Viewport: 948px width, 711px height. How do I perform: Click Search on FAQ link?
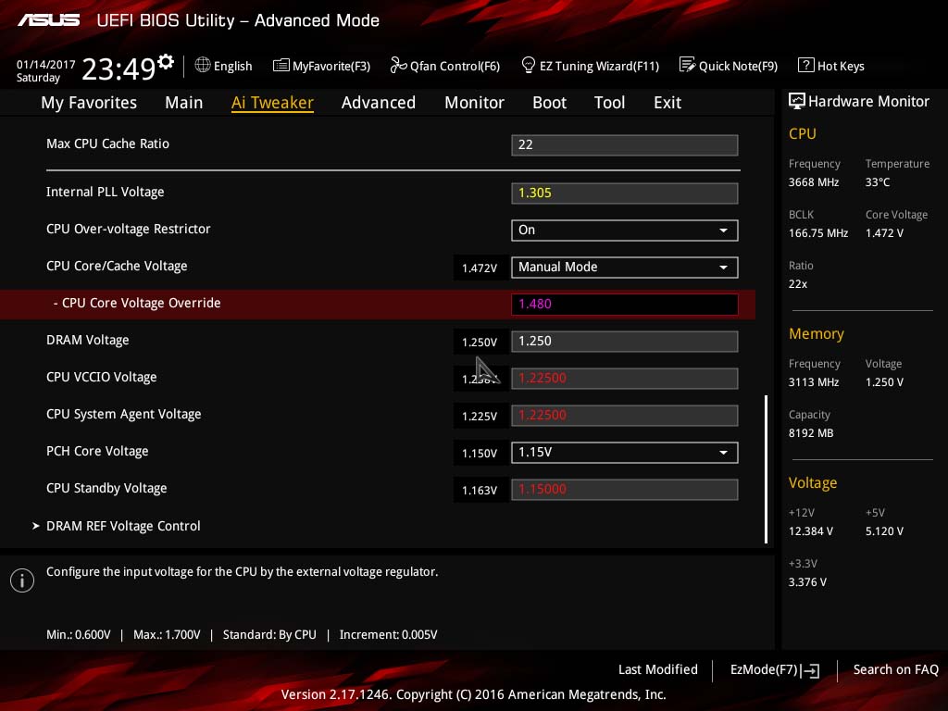pos(896,669)
